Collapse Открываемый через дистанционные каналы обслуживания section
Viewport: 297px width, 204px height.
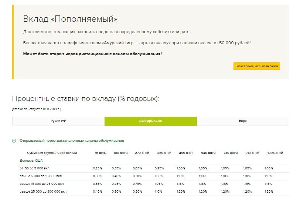click(72, 141)
